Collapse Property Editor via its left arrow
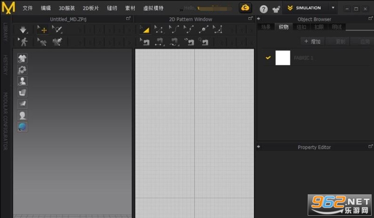The image size is (374, 218). pos(258,146)
